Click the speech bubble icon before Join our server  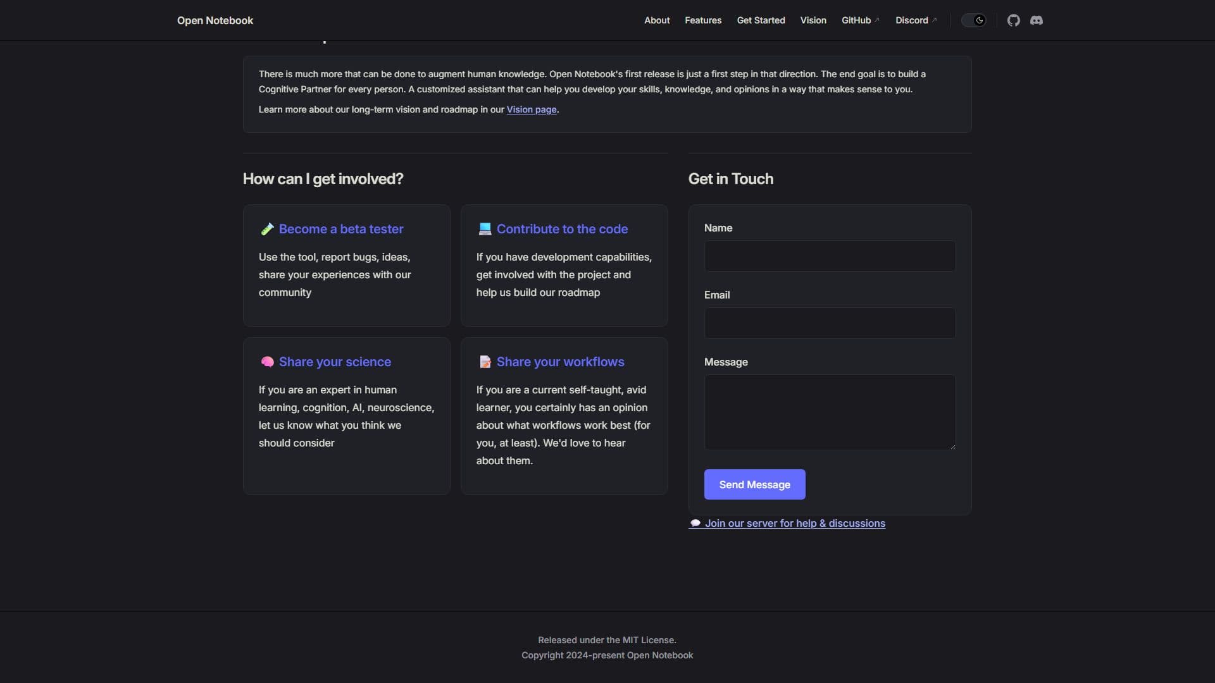[x=695, y=523]
